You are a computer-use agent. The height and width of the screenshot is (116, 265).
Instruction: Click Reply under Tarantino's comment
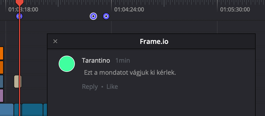[90, 87]
